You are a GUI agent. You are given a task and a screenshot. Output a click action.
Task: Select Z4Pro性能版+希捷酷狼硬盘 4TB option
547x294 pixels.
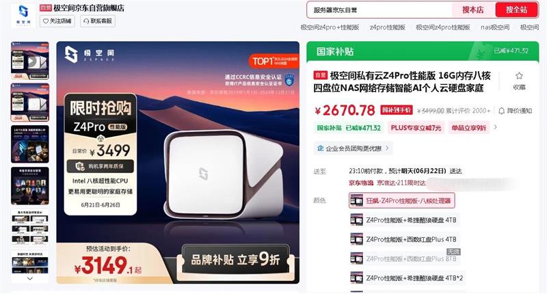click(x=404, y=220)
